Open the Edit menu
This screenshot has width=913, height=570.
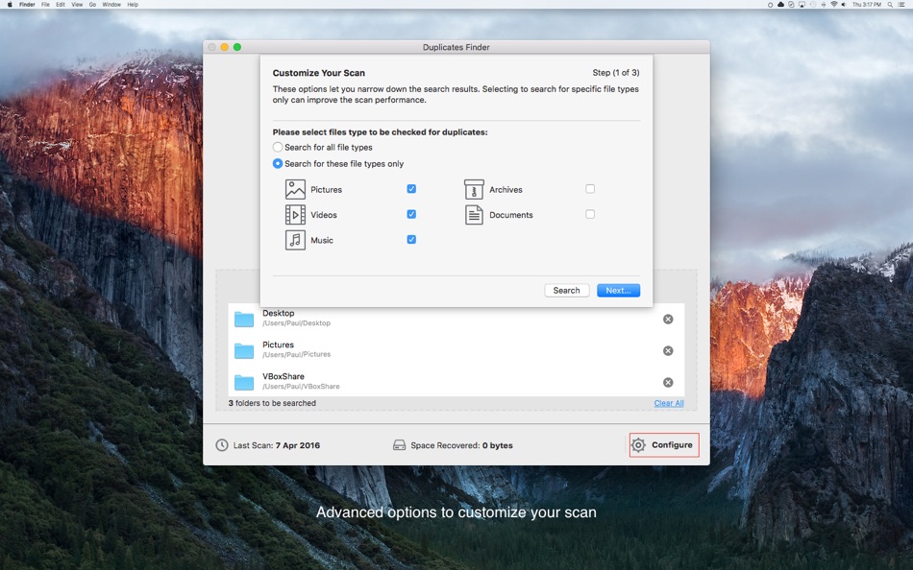tap(61, 4)
